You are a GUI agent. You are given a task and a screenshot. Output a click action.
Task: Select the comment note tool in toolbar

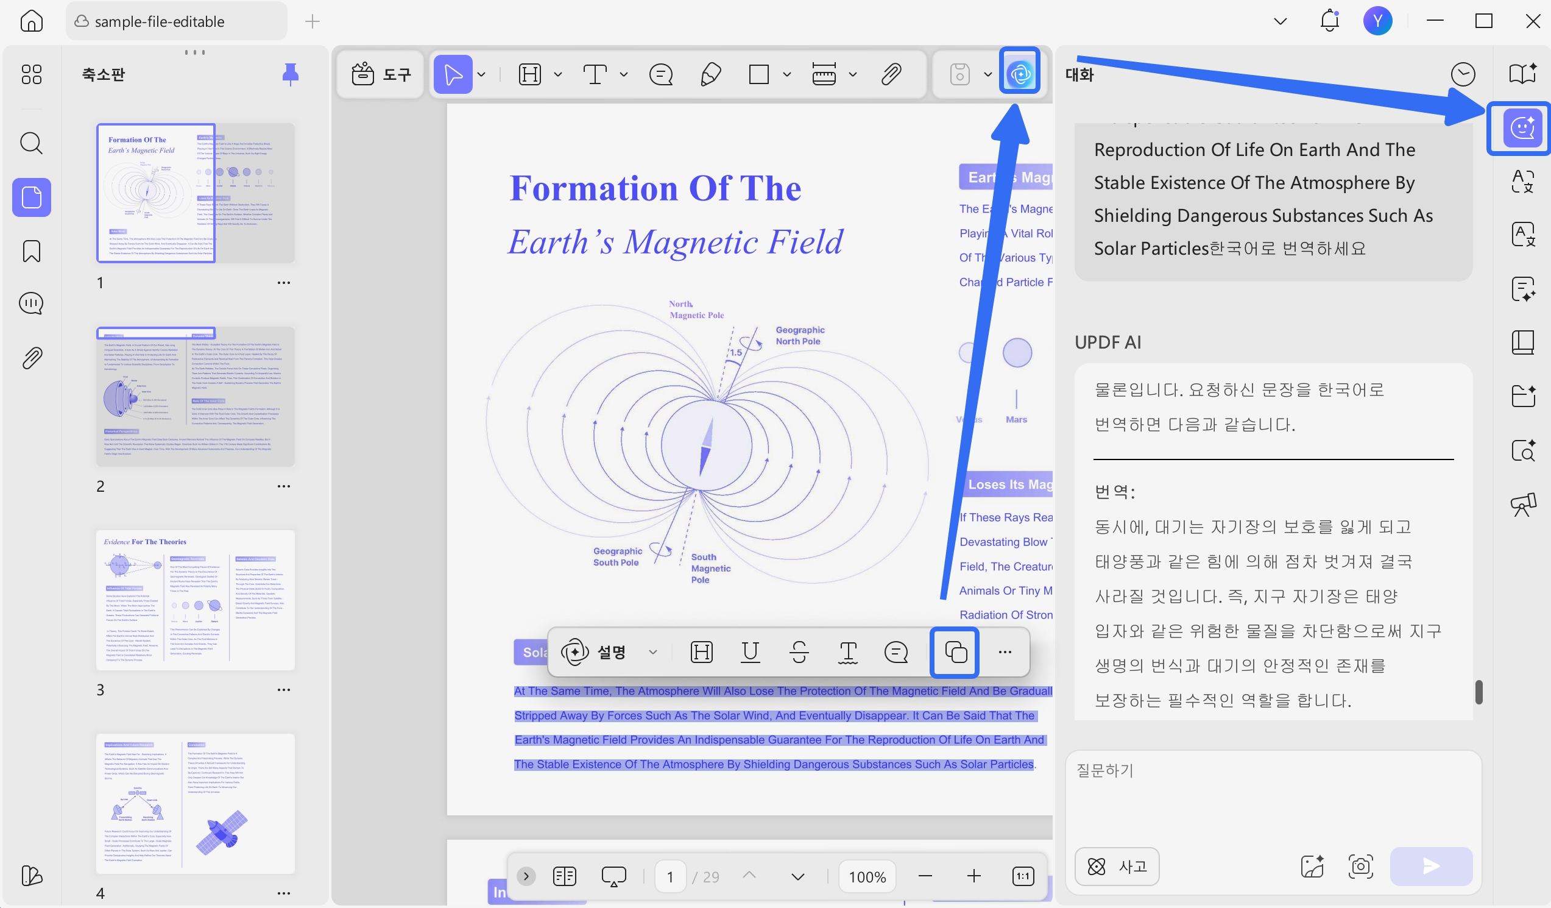[661, 74]
